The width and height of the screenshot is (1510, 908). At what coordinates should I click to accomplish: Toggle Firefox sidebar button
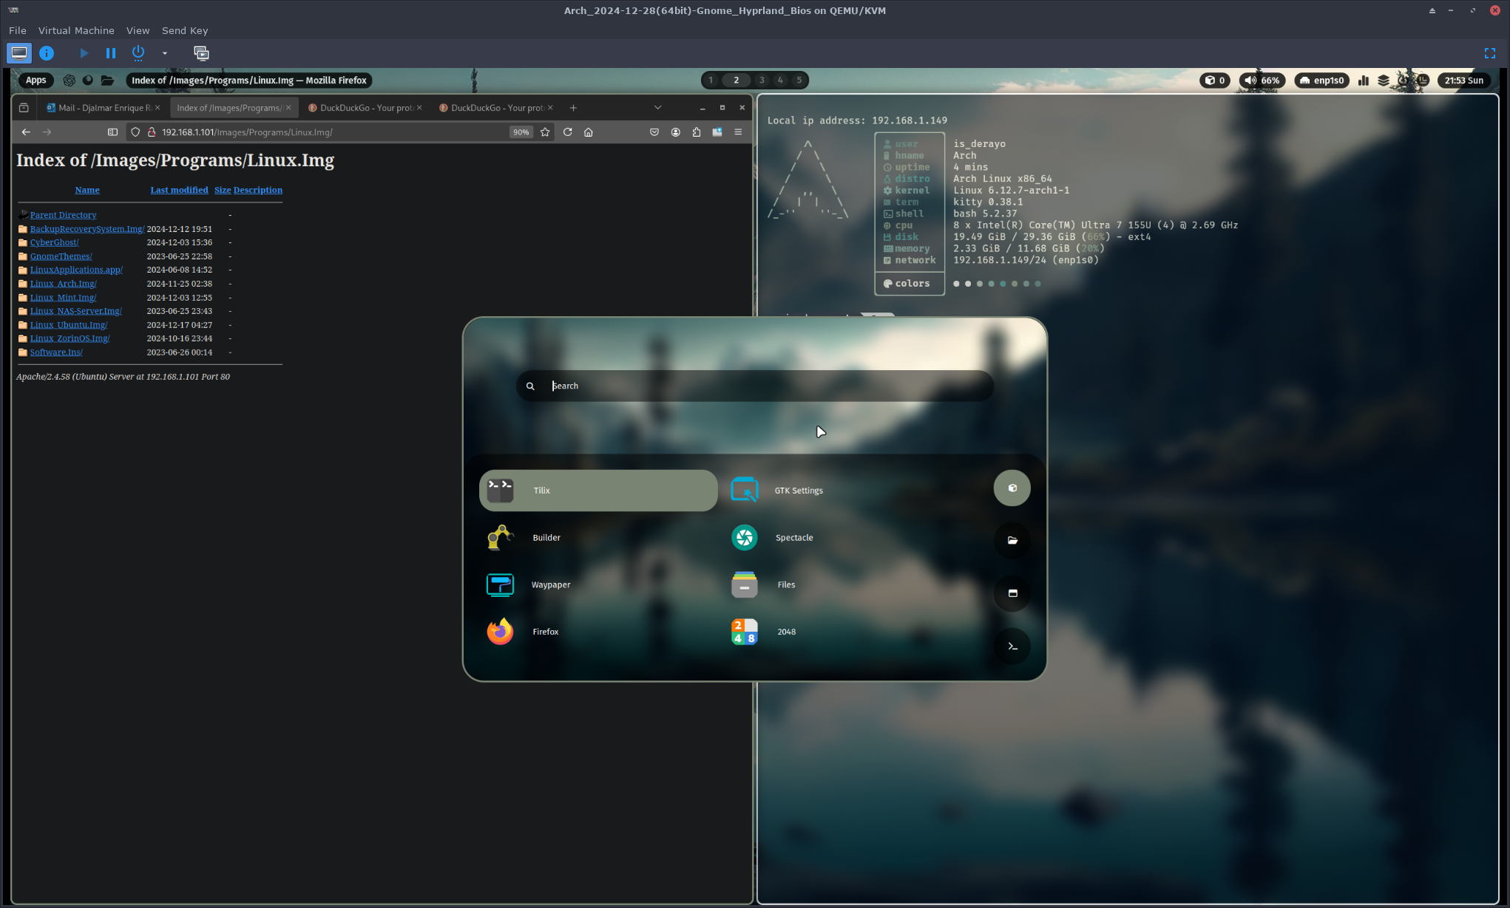coord(112,132)
